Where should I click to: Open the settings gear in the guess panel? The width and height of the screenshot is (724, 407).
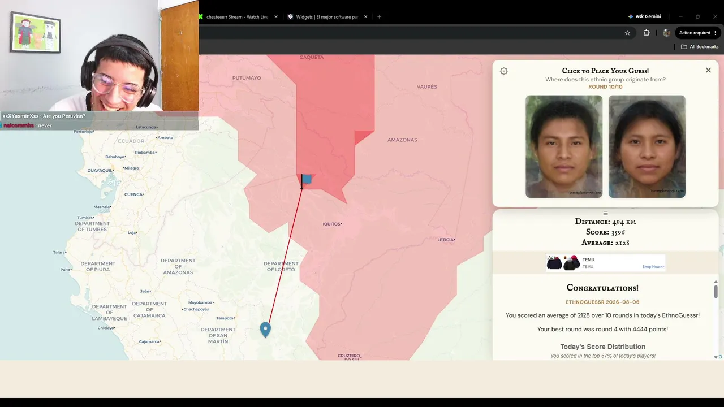(504, 71)
